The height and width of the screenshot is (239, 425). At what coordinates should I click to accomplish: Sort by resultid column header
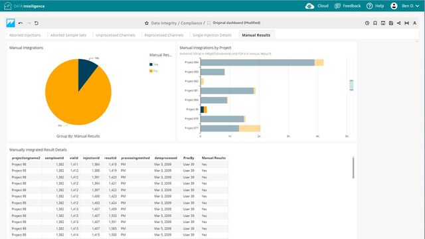110,158
